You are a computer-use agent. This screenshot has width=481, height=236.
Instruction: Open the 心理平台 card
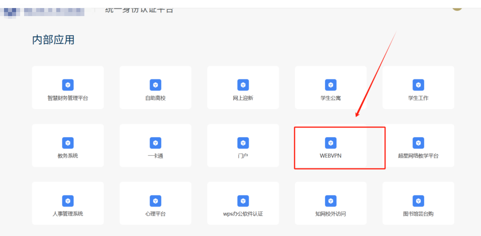pos(155,203)
